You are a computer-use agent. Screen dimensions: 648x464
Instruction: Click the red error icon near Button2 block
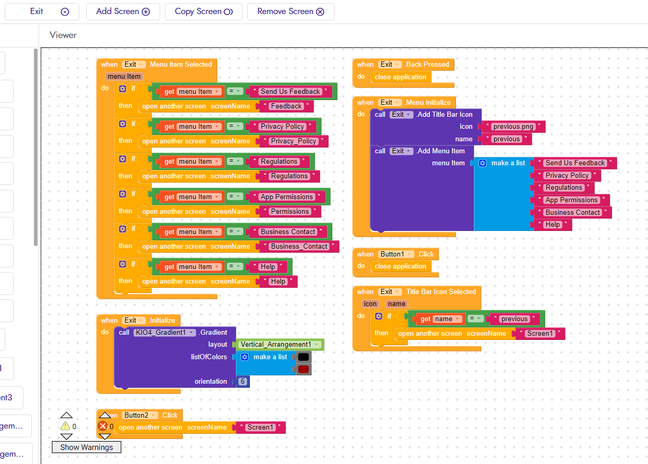pos(103,426)
